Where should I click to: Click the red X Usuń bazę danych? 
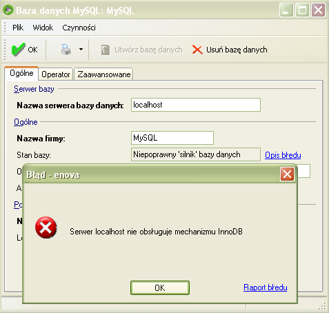click(230, 50)
